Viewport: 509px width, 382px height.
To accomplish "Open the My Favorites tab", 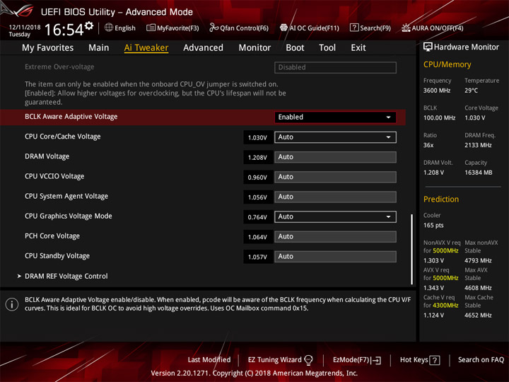I will point(48,48).
